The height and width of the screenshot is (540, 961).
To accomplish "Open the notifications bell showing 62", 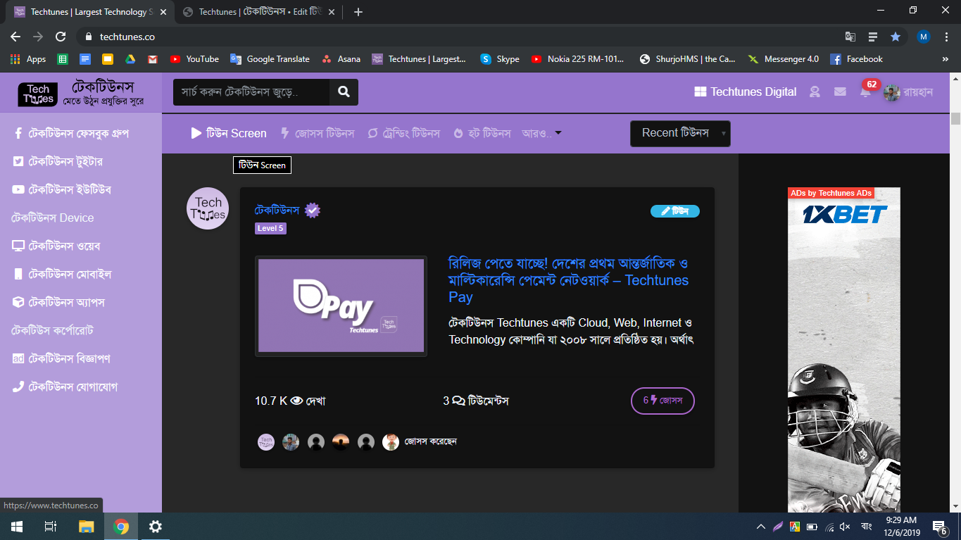I will click(865, 92).
